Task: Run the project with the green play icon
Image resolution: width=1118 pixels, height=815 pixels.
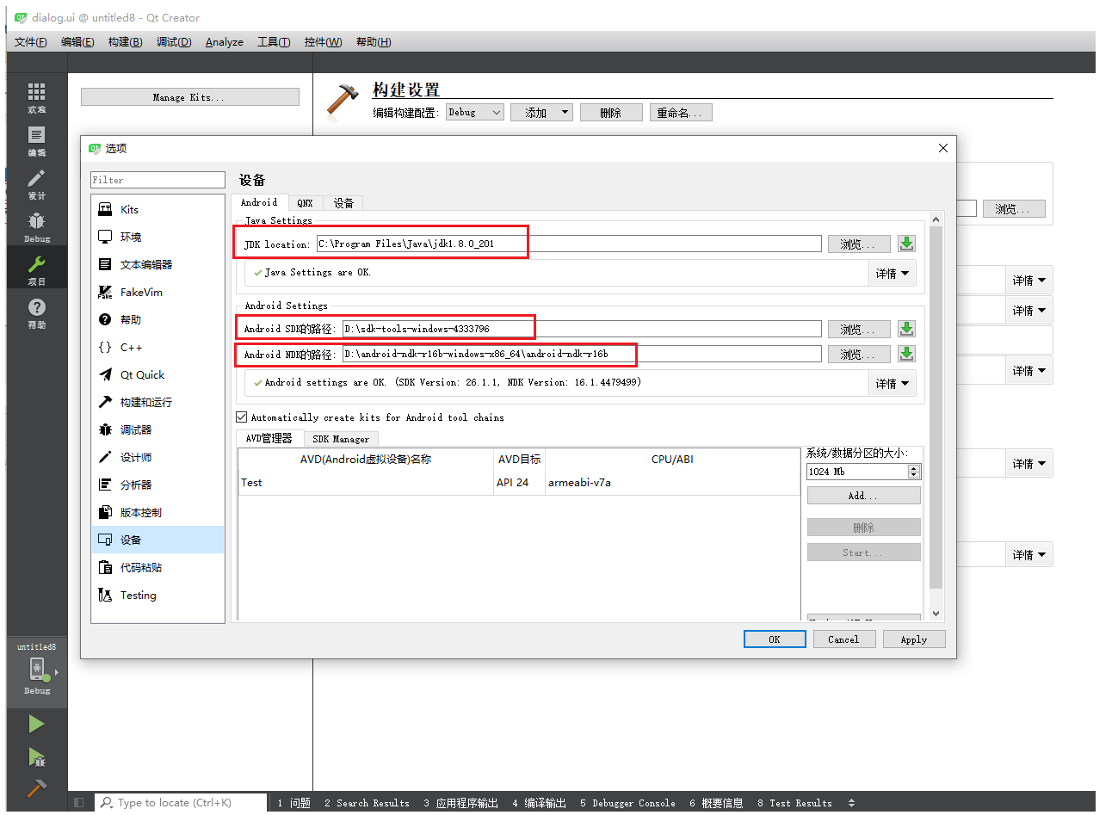Action: (x=35, y=724)
